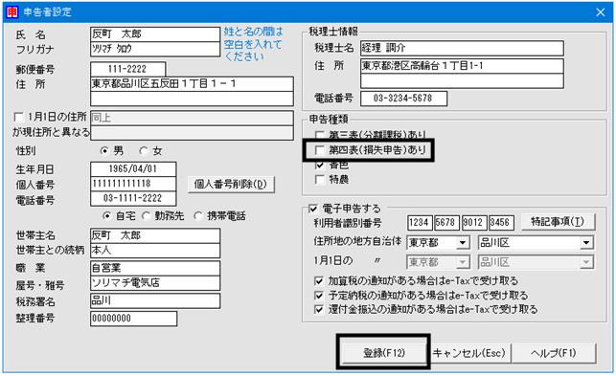Screen dimensions: 616x376
Task: Toggle the 特農 checkbox
Action: pyautogui.click(x=320, y=179)
